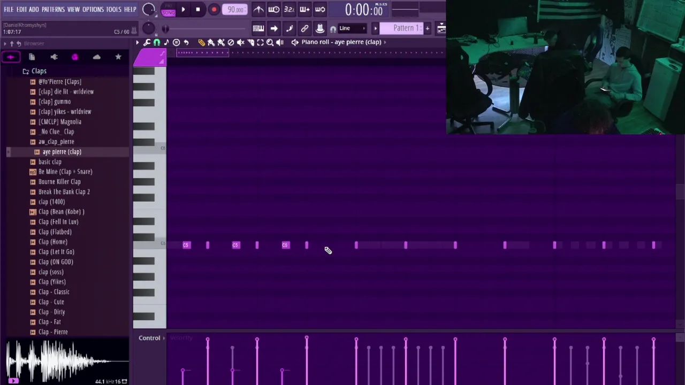This screenshot has width=685, height=385.
Task: Open the FILE menu
Action: 9,10
